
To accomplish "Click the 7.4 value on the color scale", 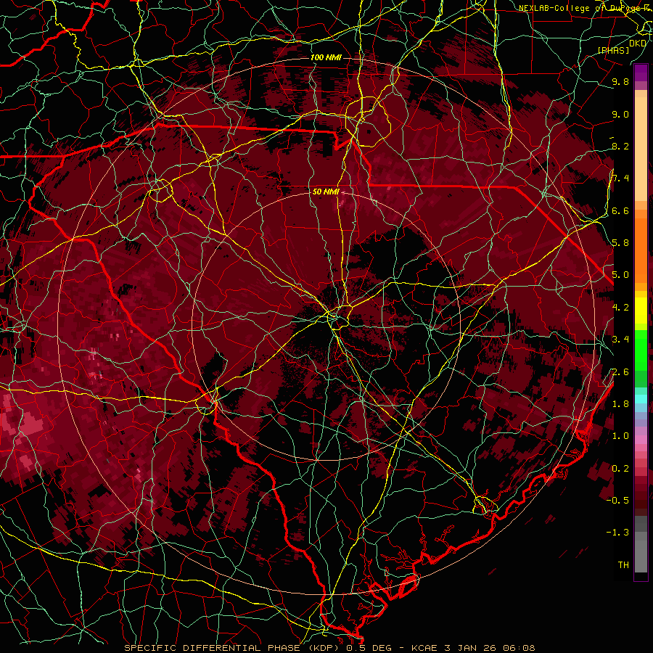I will [x=620, y=178].
